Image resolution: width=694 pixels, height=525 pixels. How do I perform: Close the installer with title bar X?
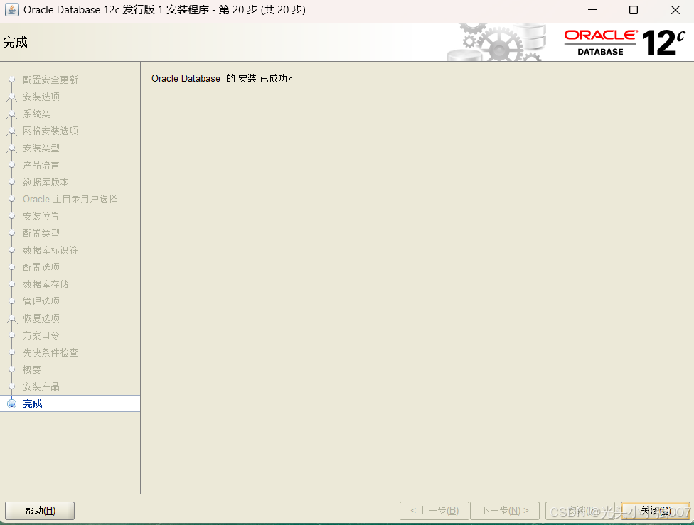click(675, 10)
